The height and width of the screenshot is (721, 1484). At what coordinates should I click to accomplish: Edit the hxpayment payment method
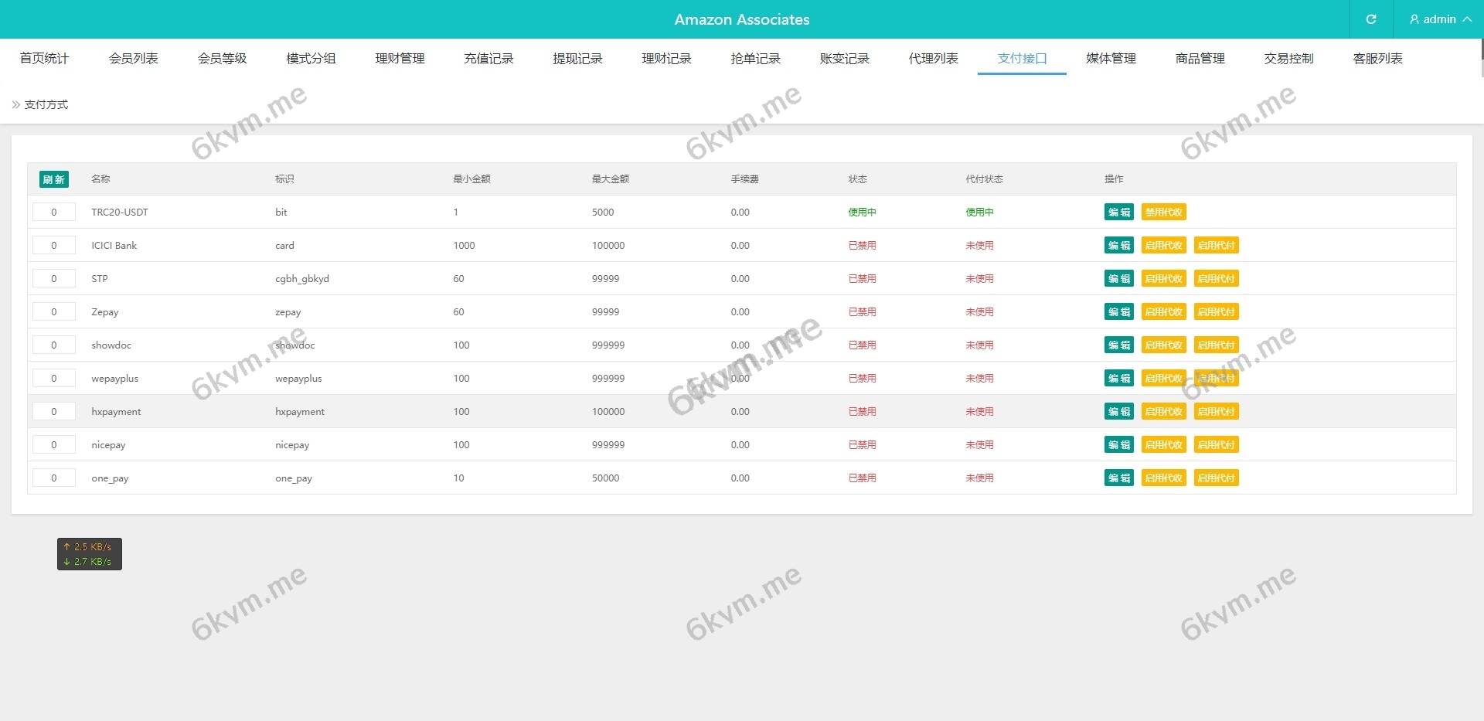coord(1118,412)
